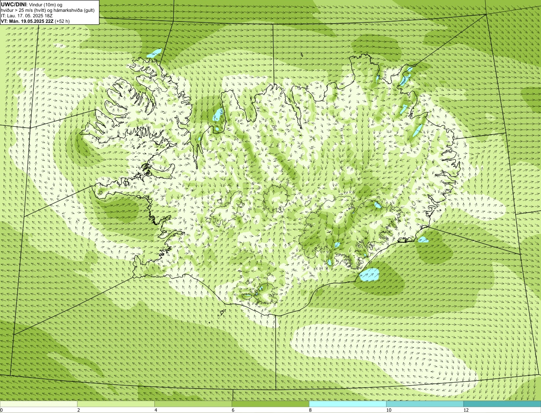Viewport: 541px width, 413px height.
Task: Click the palest 0–2 m/s legend color segment
Action: 39,404
